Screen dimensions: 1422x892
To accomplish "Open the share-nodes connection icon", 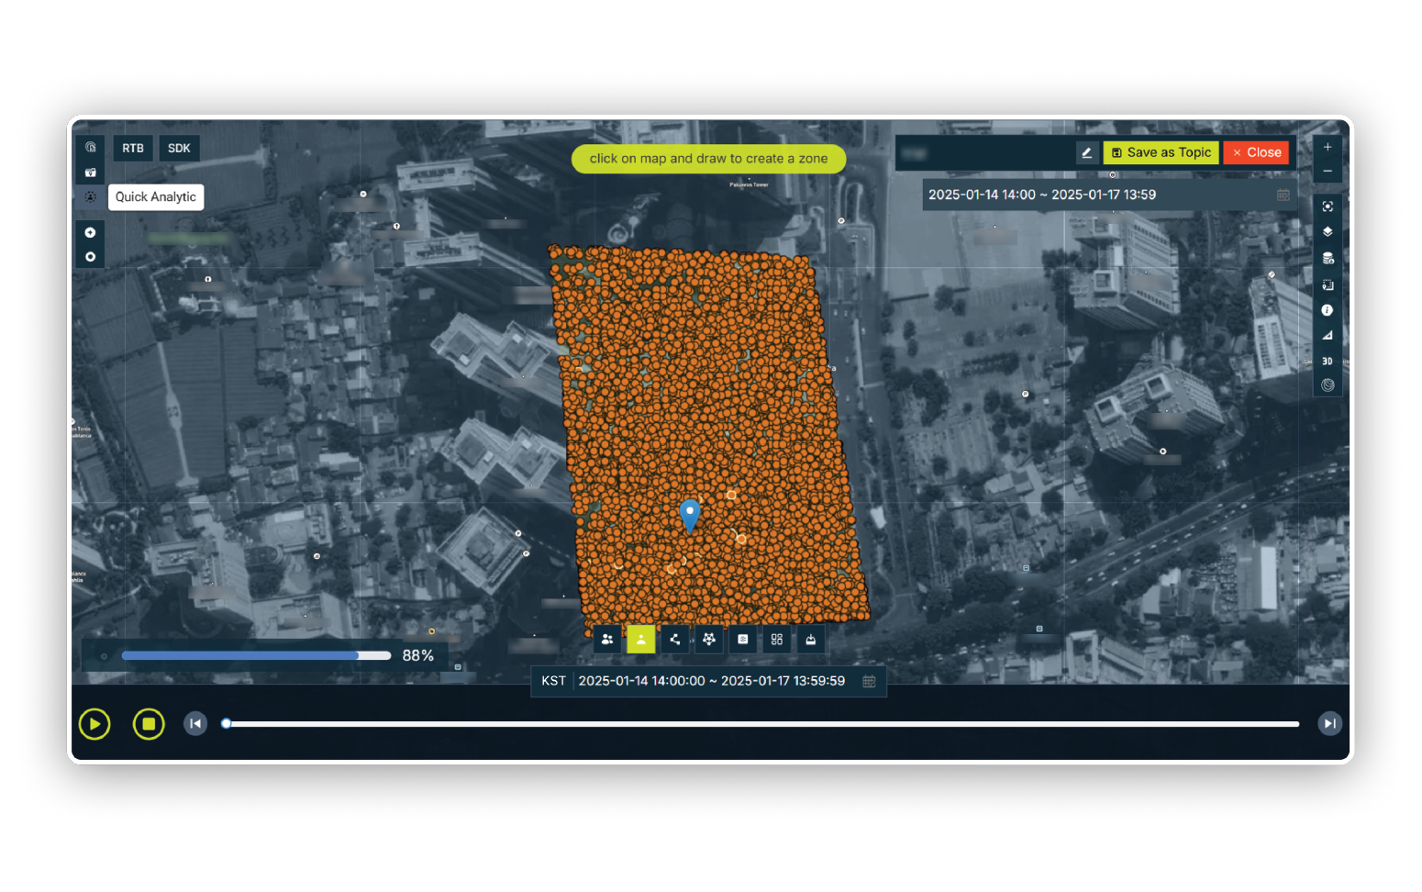I will pos(675,640).
